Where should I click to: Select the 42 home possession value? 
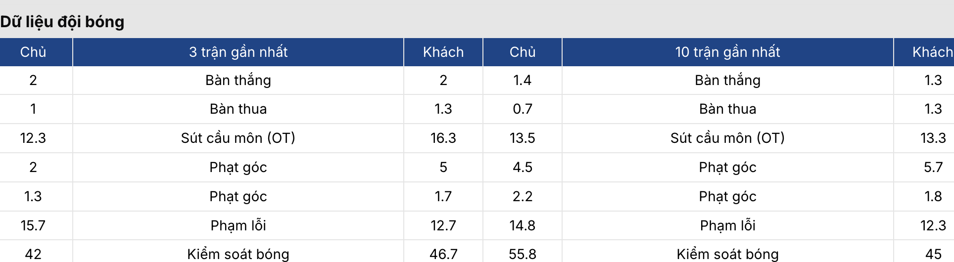pyautogui.click(x=33, y=254)
